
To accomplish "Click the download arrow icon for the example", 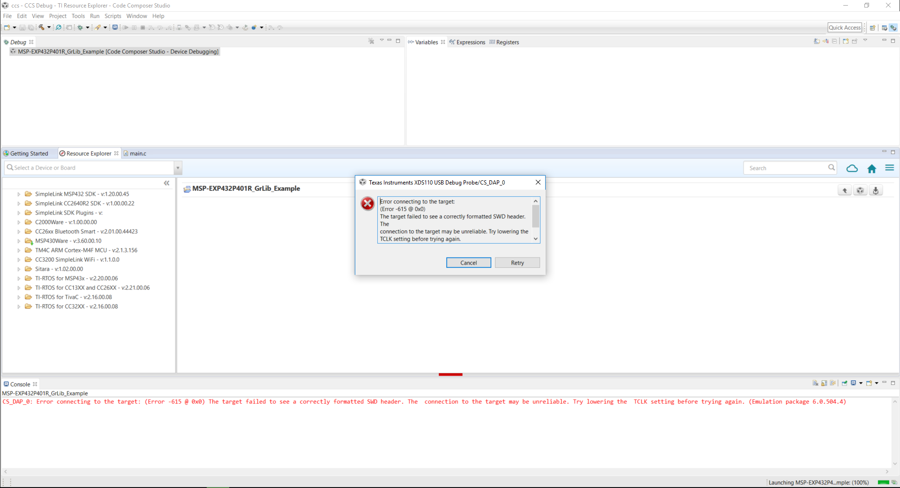I will click(876, 190).
